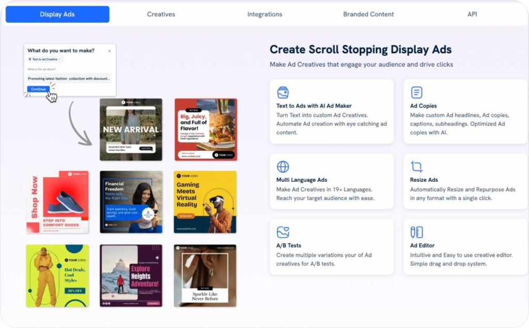Click the Text to Ads AI Ad Maker icon
This screenshot has width=529, height=328.
(x=283, y=92)
